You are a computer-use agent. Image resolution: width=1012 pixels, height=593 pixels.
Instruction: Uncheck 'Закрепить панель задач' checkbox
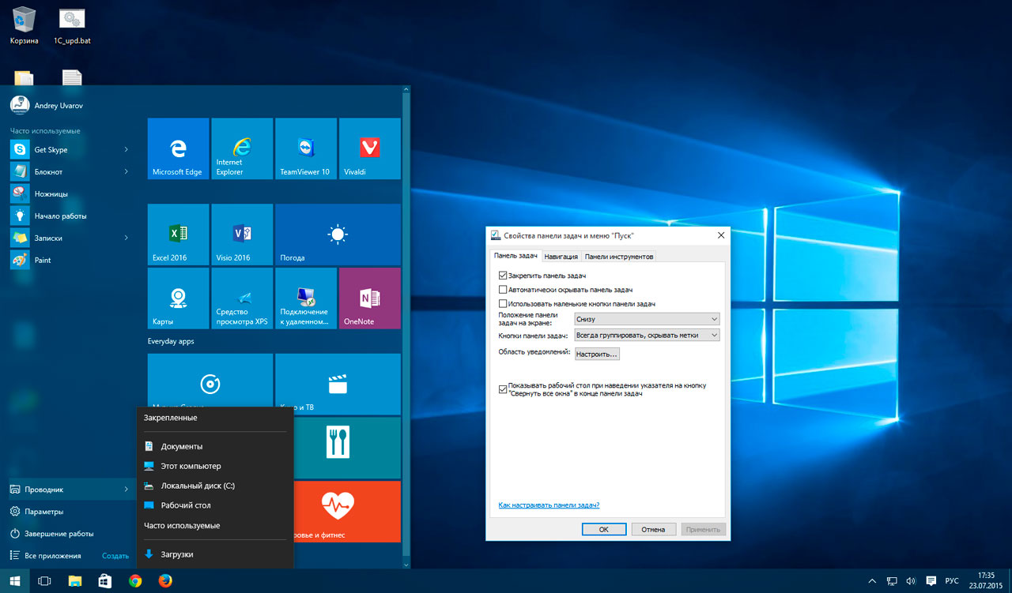tap(503, 276)
